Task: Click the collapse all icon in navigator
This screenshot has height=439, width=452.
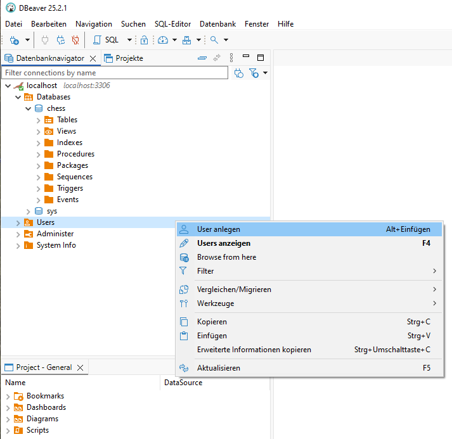Action: 202,58
